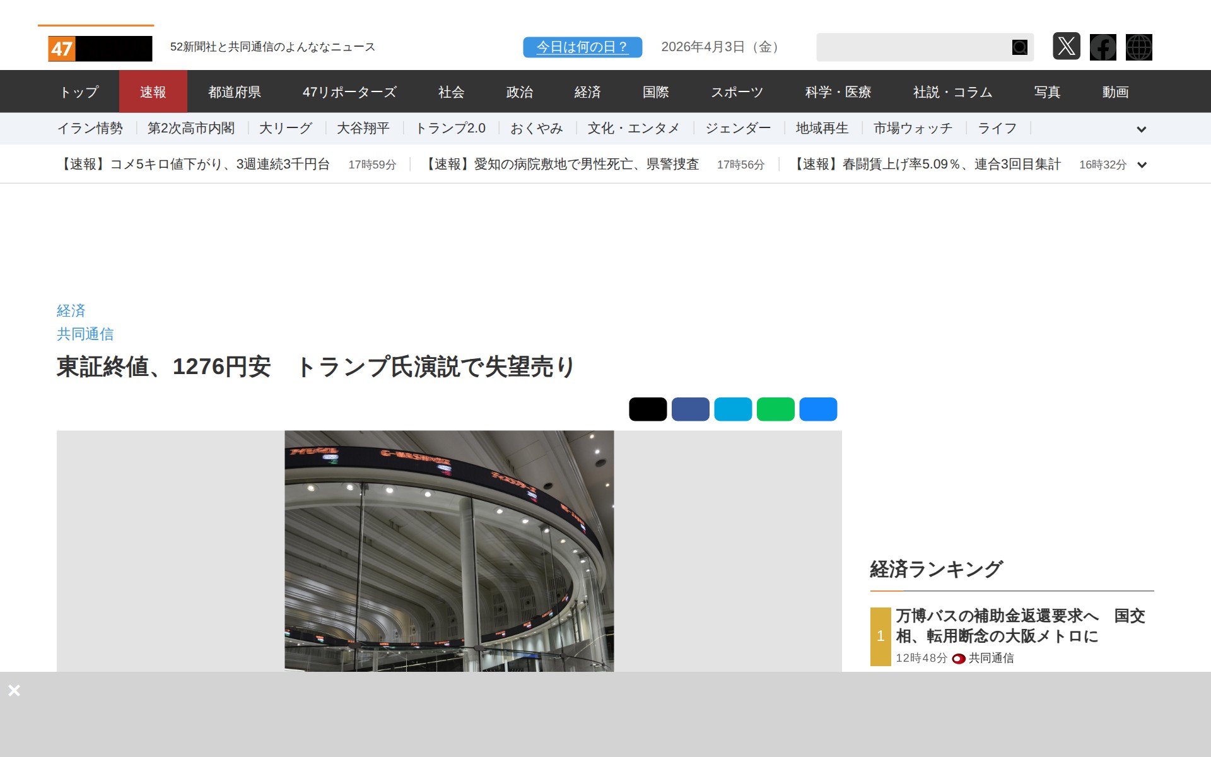This screenshot has width=1211, height=757.
Task: Expand the breaking news ticker chevron
Action: point(1141,165)
